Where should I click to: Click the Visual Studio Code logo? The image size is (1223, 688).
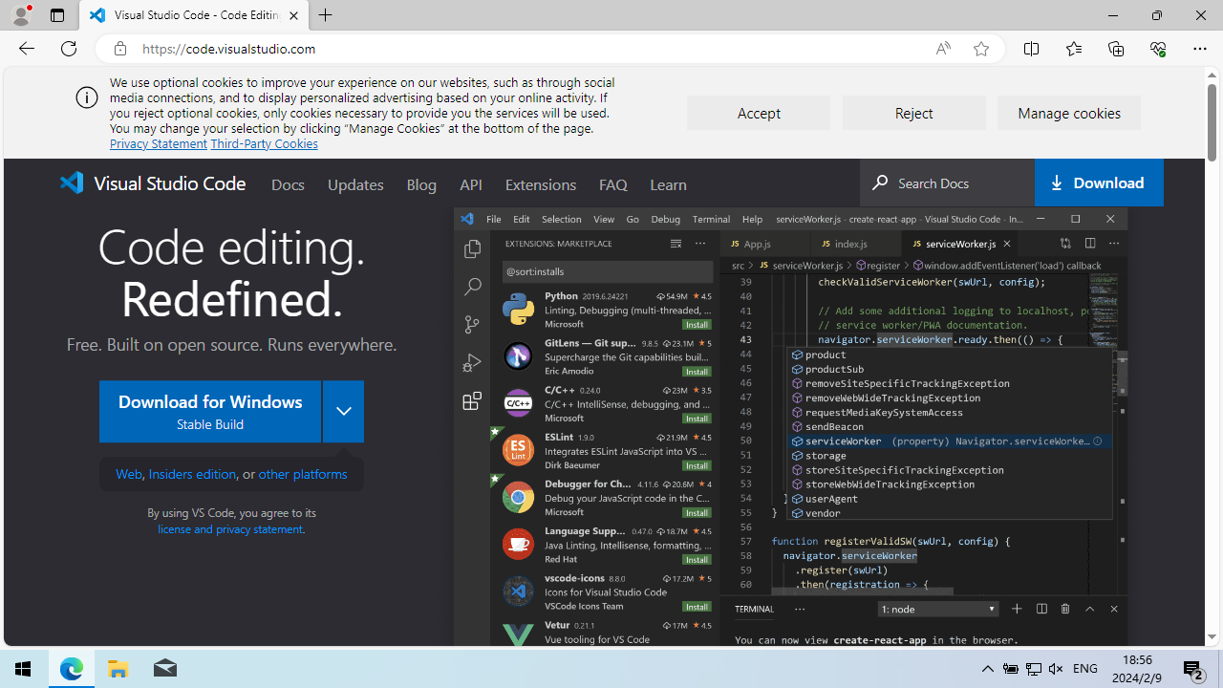click(153, 183)
